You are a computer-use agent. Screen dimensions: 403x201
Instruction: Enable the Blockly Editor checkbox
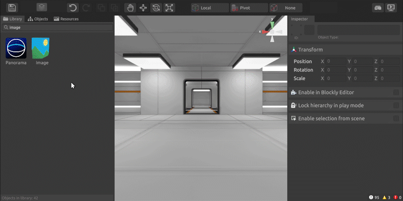(396, 93)
